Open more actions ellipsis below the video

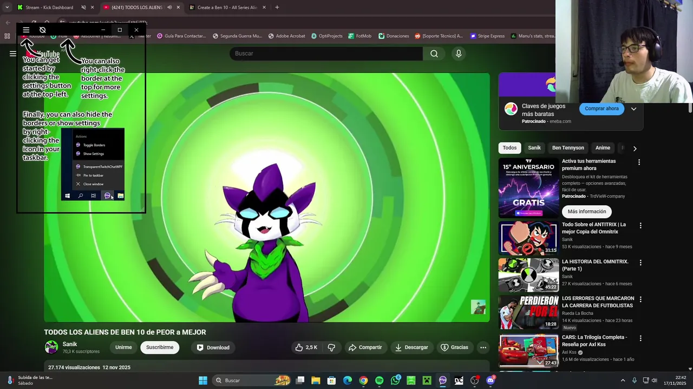pos(483,347)
